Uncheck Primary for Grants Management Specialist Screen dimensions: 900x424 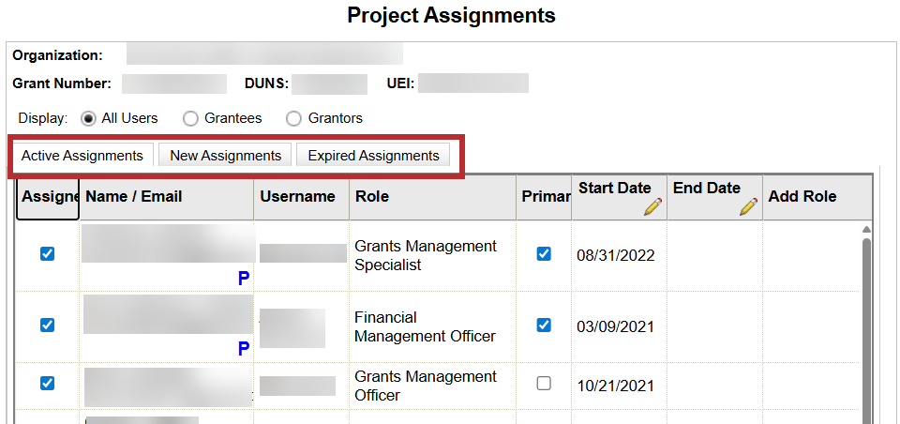(544, 254)
